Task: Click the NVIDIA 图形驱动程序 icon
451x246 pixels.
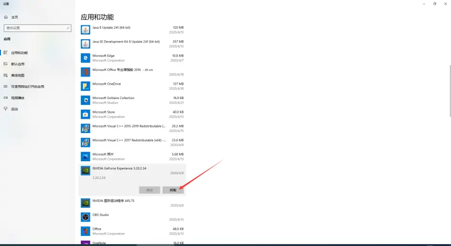Action: (85, 203)
